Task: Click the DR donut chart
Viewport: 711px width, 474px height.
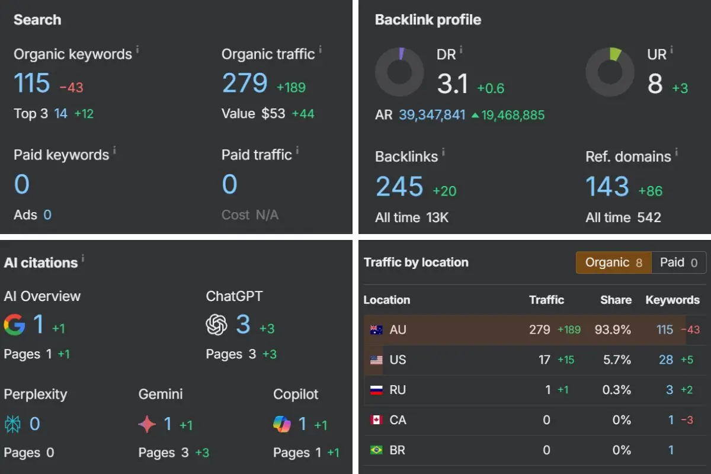Action: pos(400,72)
